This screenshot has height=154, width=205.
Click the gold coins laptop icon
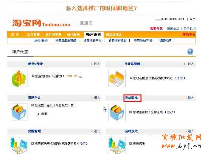[117, 78]
